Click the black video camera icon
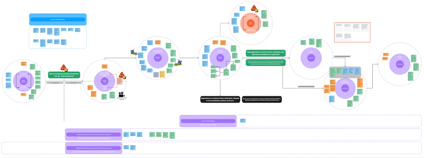 coord(121,94)
